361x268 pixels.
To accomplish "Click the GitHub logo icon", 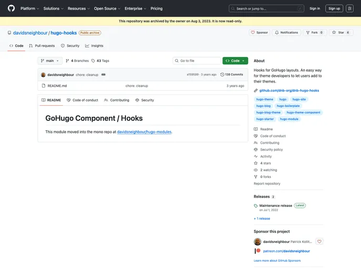I will coord(11,8).
